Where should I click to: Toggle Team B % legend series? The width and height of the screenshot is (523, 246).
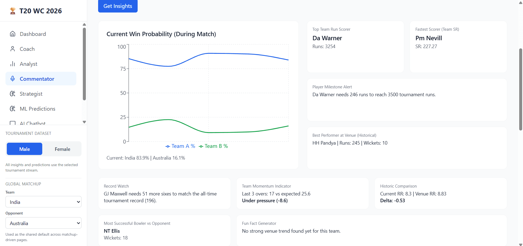[x=213, y=146]
